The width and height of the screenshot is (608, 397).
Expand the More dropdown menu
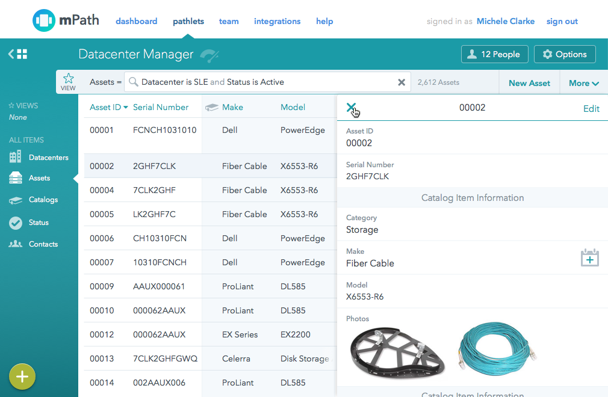coord(583,83)
